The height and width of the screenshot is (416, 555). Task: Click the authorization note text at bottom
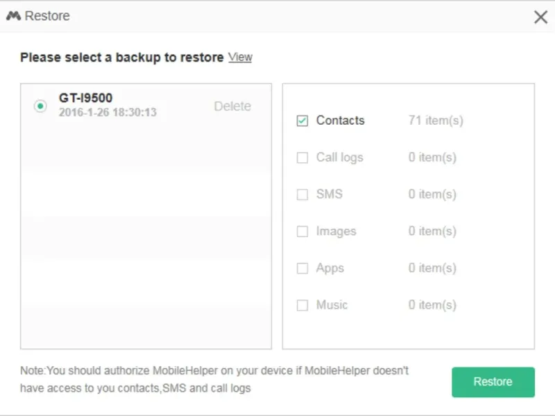coord(214,379)
